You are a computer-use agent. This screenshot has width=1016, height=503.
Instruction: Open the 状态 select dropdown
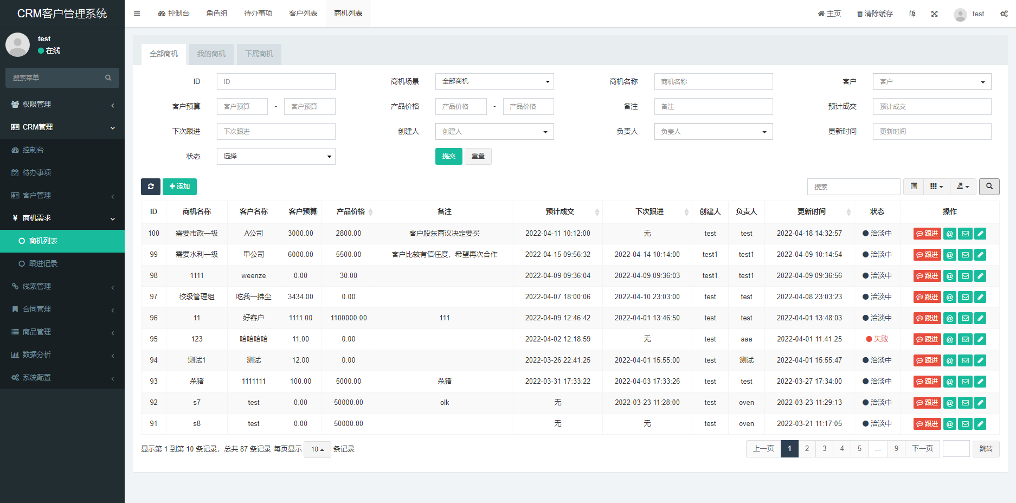click(276, 157)
